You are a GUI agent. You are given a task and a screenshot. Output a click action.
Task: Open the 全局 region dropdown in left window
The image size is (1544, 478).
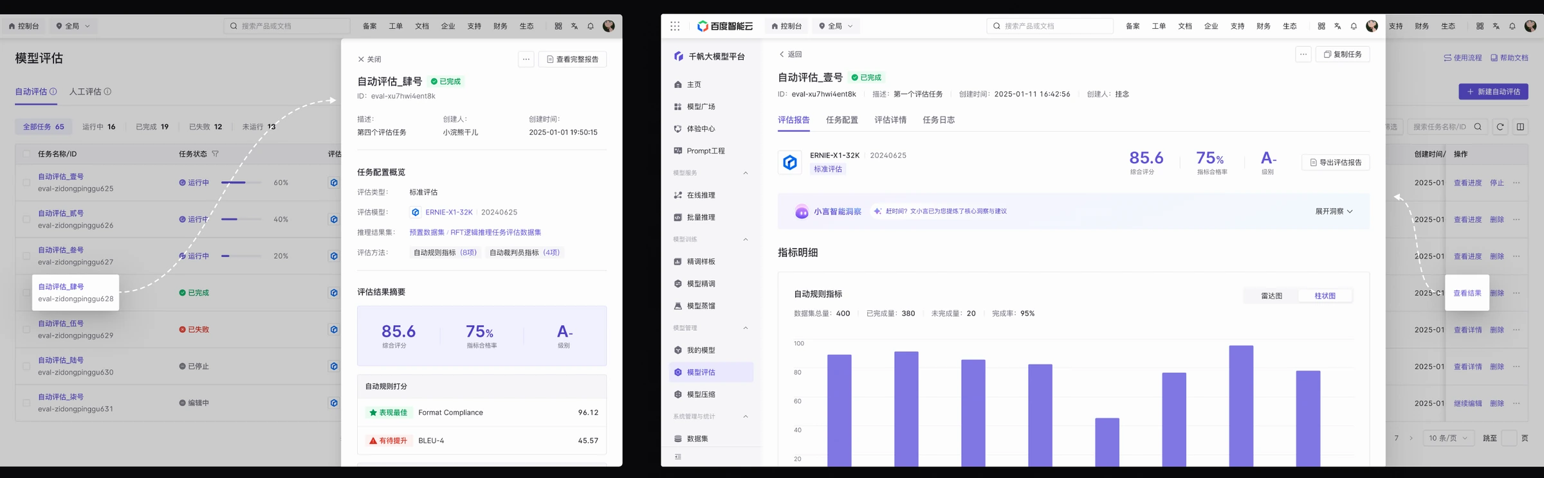point(73,26)
